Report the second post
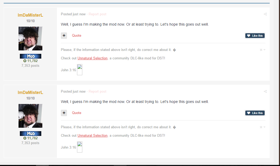Image resolution: width=280 pixels, height=166 pixels. pyautogui.click(x=97, y=91)
